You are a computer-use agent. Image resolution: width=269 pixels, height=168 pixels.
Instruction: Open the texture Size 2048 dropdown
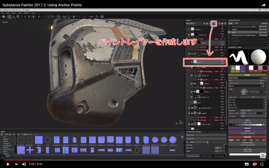click(x=197, y=142)
